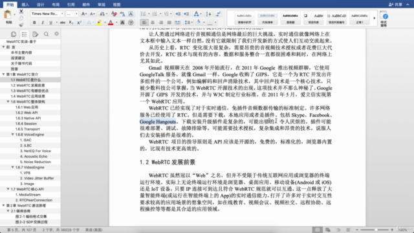The height and width of the screenshot is (233, 414).
Task: Switch to the 设计 ribbon tab
Action: (40, 5)
